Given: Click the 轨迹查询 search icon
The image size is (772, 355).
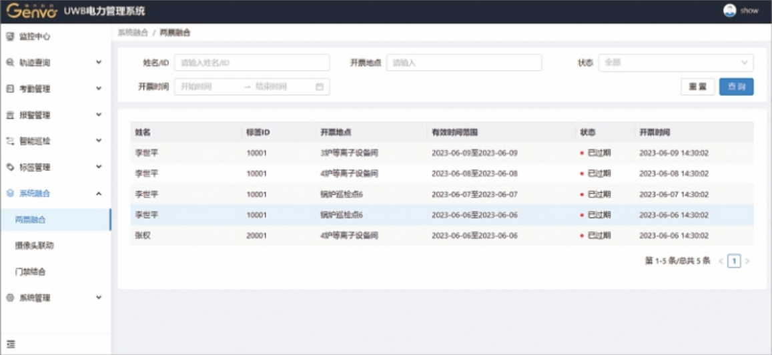Looking at the screenshot, I should click(10, 63).
